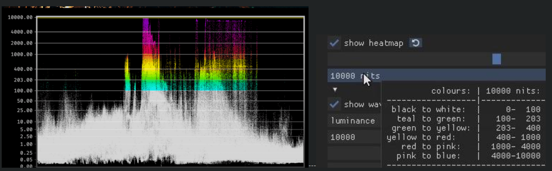Viewport: 552px width, 171px height.
Task: Toggle the show heatmap checkbox
Action: click(x=334, y=43)
